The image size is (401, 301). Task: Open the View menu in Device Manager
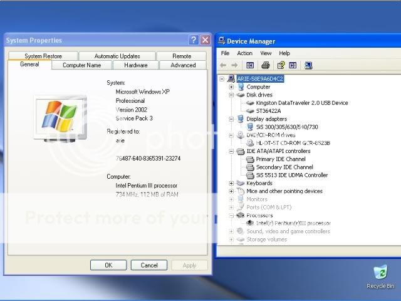tap(266, 53)
